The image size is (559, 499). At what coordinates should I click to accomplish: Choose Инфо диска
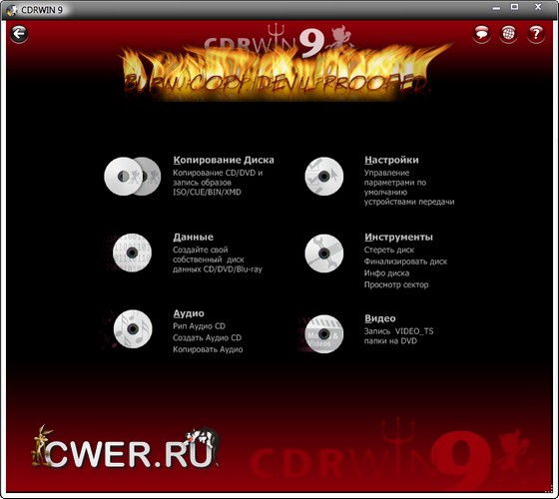click(x=386, y=273)
